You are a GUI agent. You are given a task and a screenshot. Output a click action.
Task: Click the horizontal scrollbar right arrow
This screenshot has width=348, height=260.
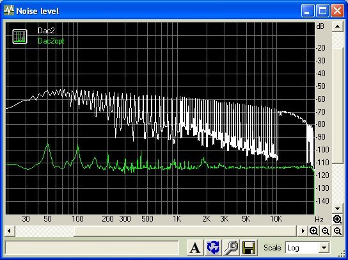(303, 231)
